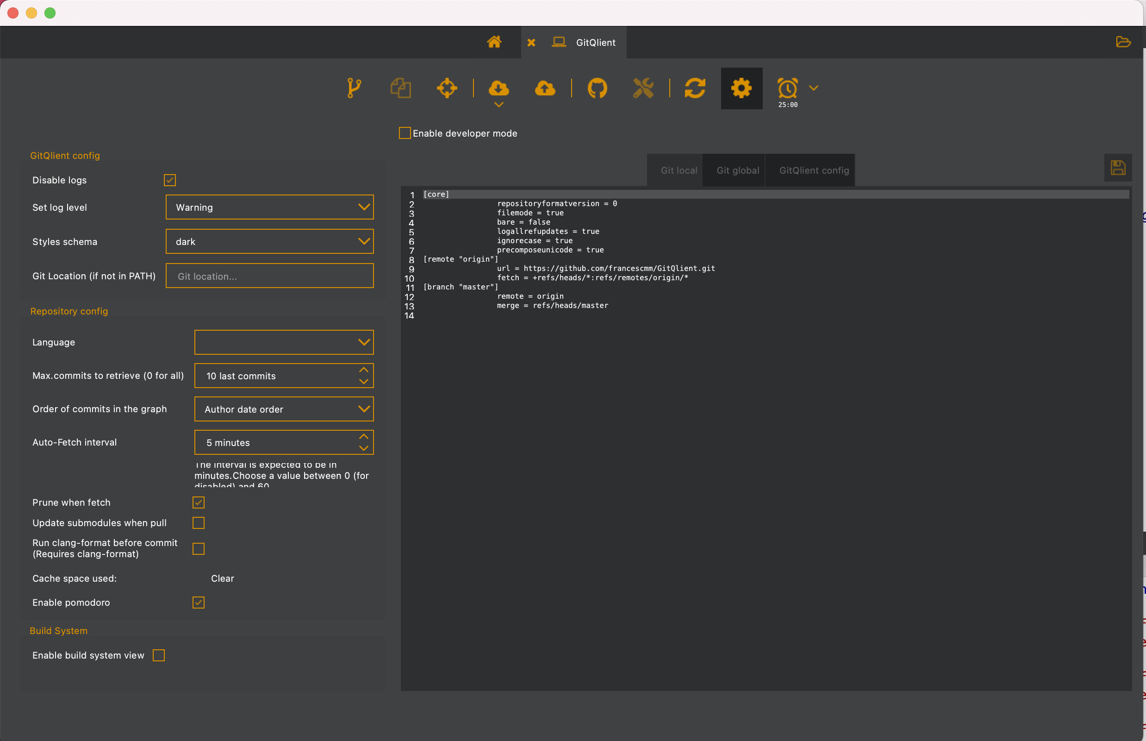This screenshot has height=741, width=1146.
Task: Toggle Prune when fetch checkbox
Action: [x=199, y=502]
